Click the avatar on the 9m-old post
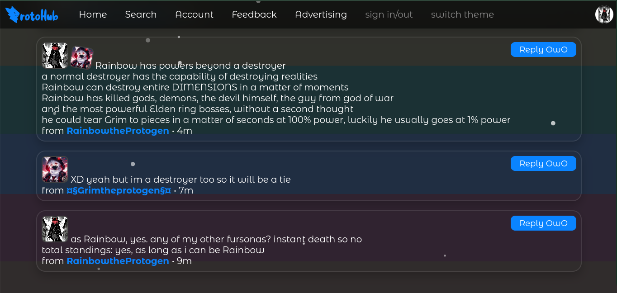617x293 pixels. (x=55, y=229)
